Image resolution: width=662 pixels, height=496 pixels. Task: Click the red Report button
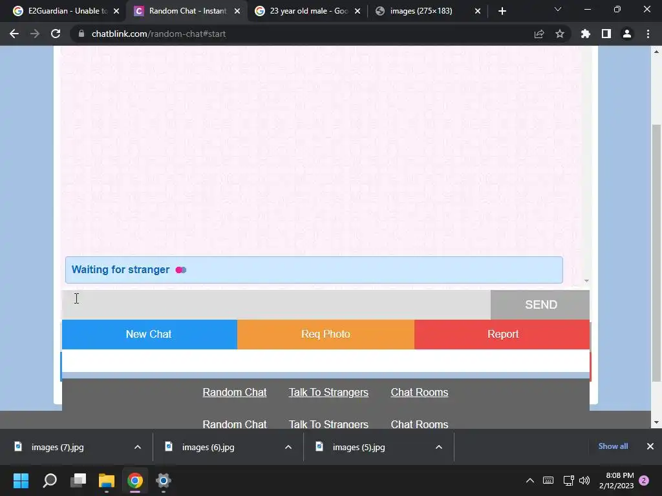[502, 334]
